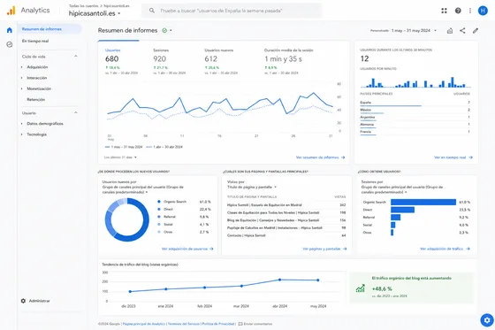Open the account avatar H
The image size is (495, 330).
(483, 11)
